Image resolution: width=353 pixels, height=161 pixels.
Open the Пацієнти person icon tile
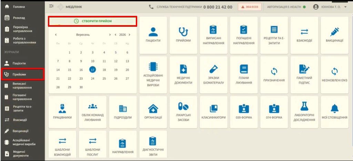tap(153, 36)
